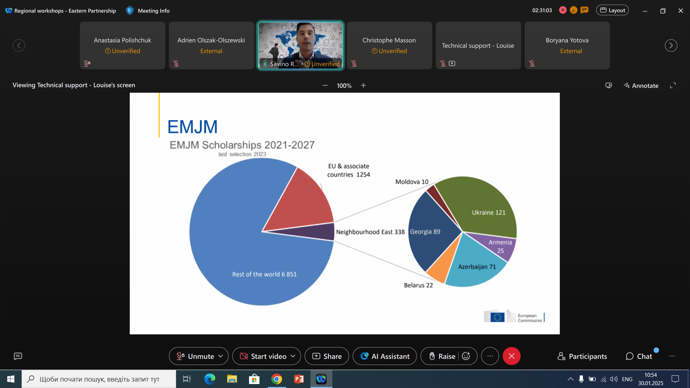Zoom in shared screen with plus
690x388 pixels.
(x=363, y=86)
